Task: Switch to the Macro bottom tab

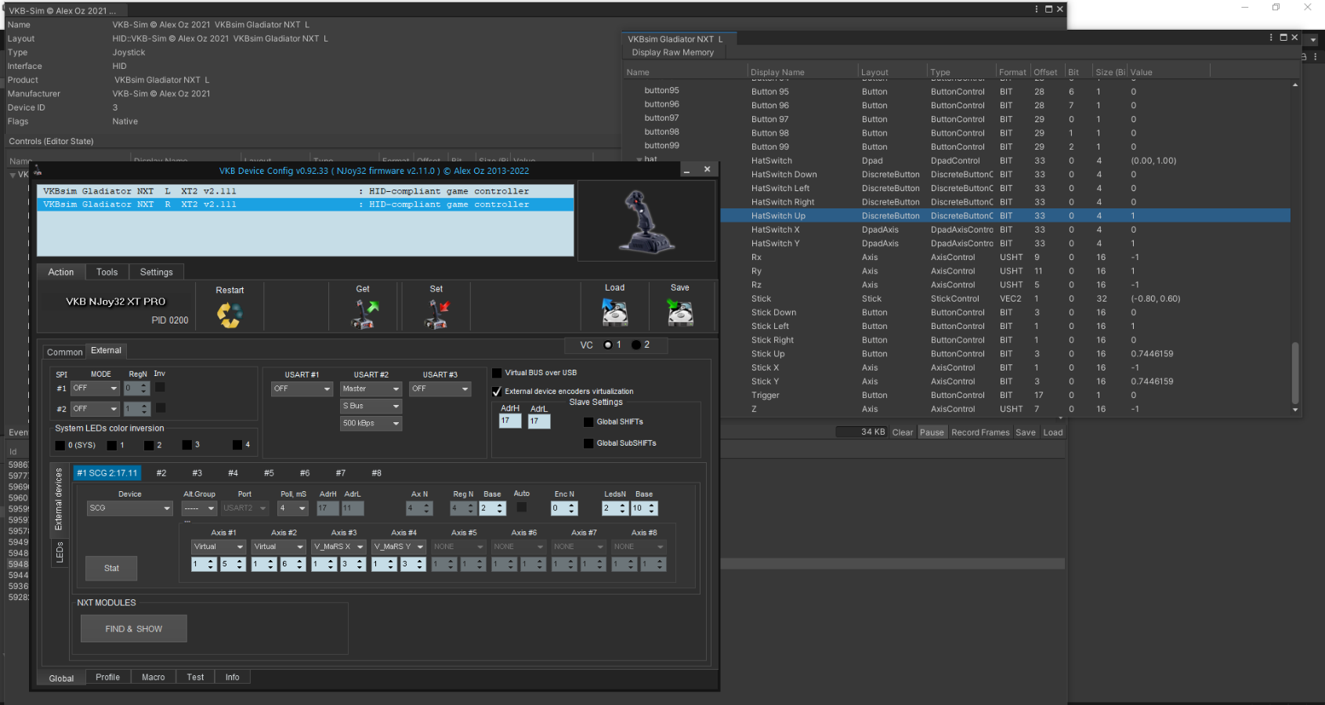Action: 154,677
